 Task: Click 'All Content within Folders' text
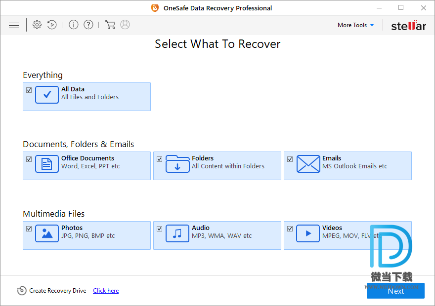tap(228, 166)
